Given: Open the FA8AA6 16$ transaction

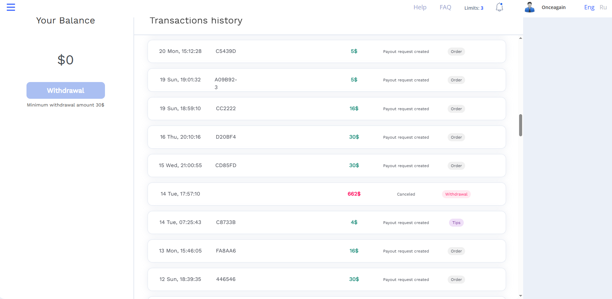Looking at the screenshot, I should pos(327,251).
